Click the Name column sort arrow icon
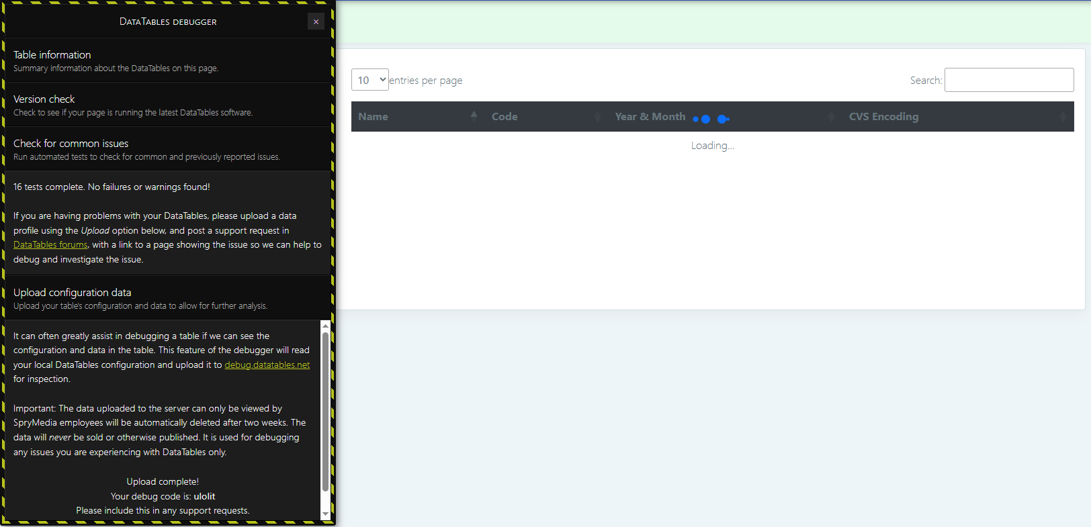The image size is (1091, 527). coord(474,116)
